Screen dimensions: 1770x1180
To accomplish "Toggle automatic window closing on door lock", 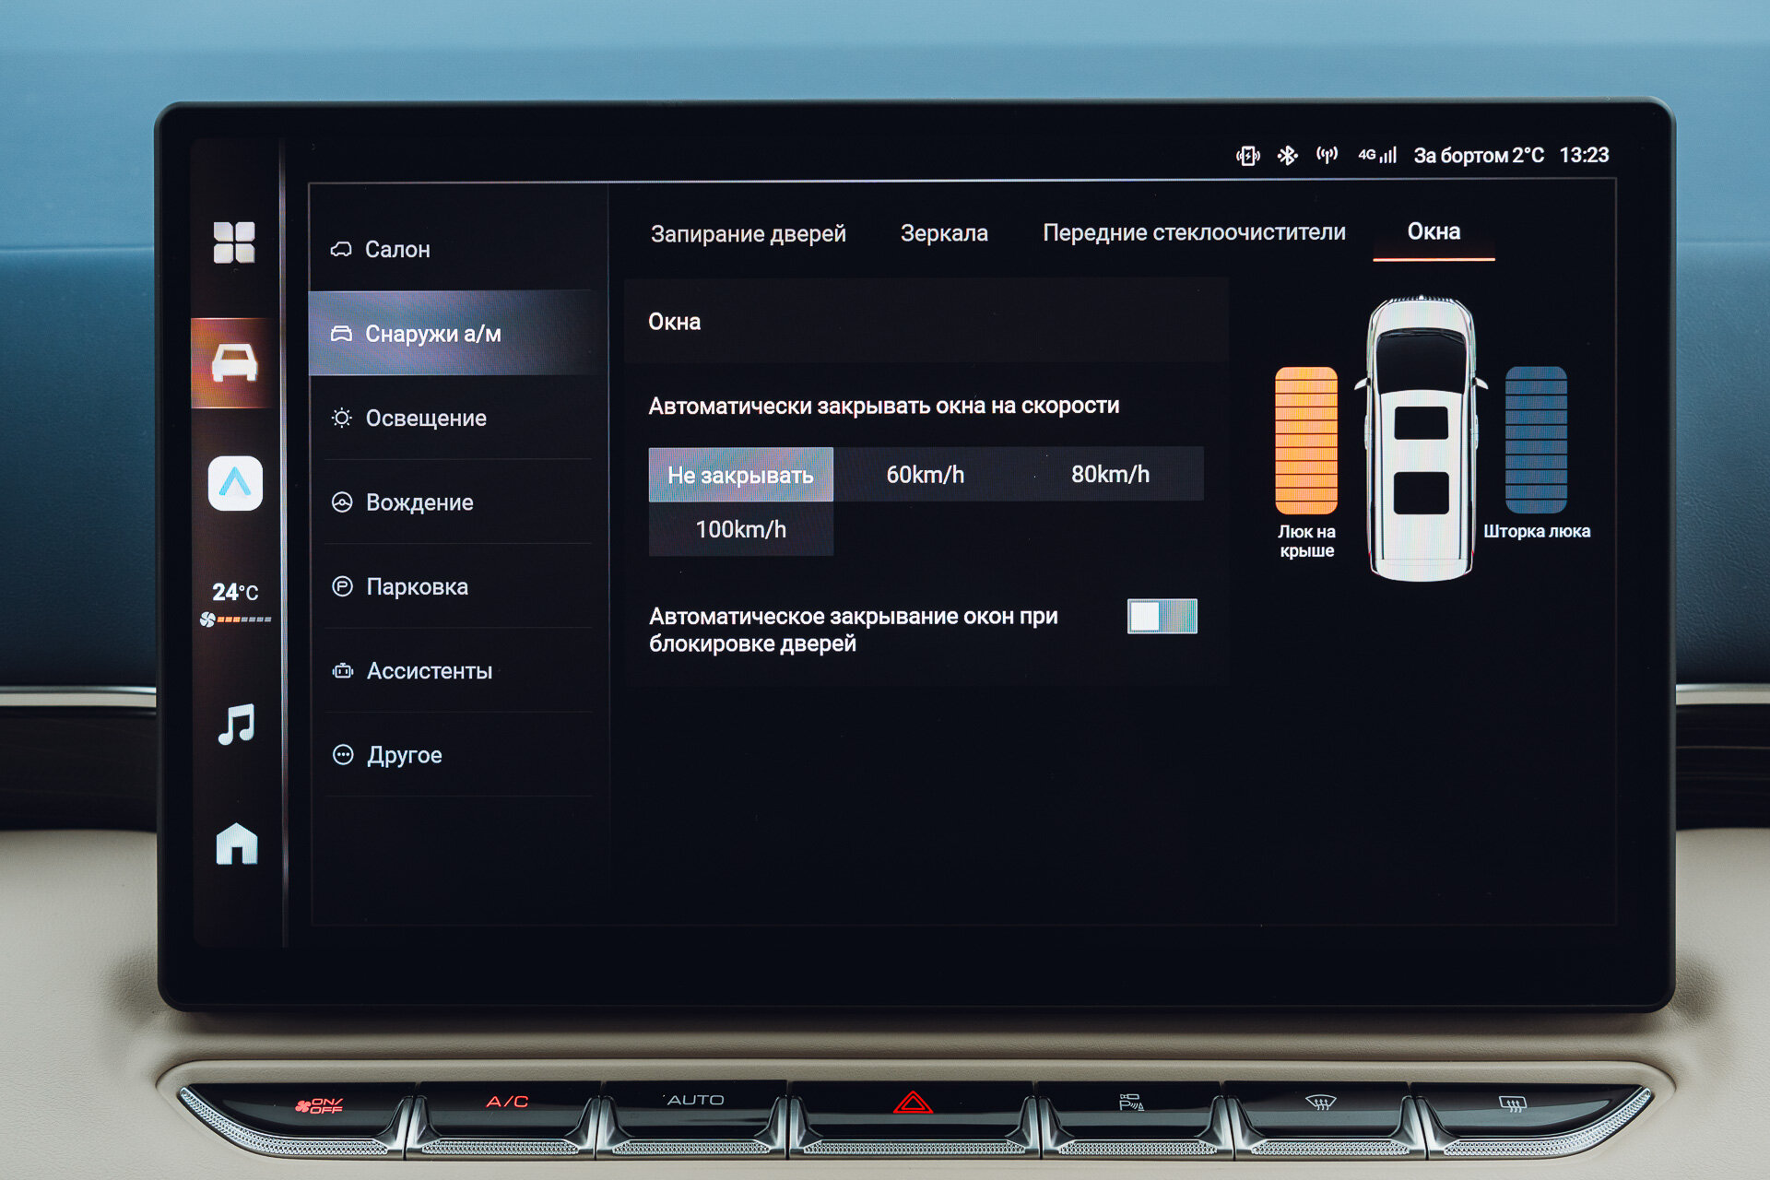I will tap(1162, 616).
